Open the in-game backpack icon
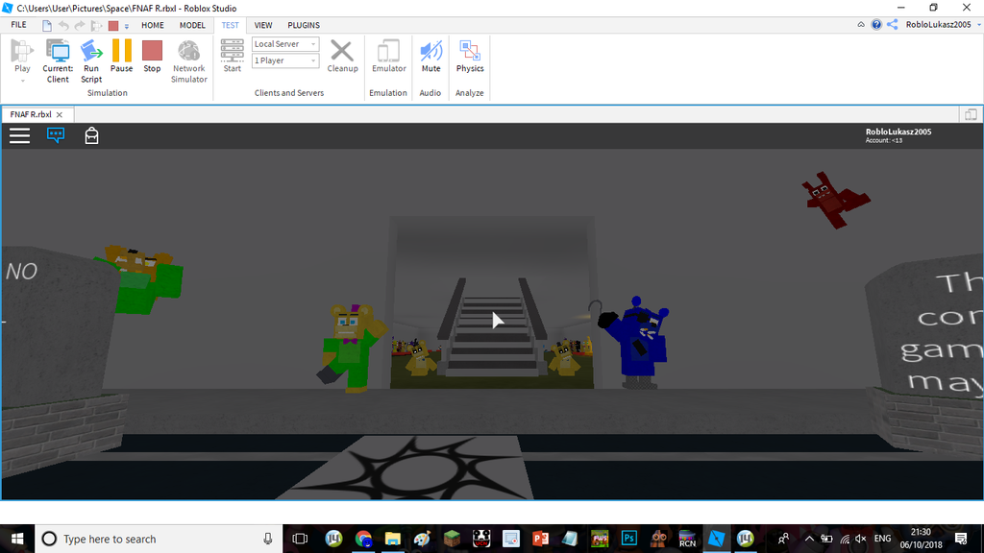 pos(91,135)
